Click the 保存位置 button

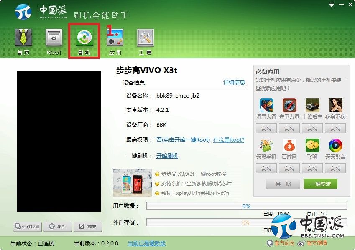pos(28,226)
